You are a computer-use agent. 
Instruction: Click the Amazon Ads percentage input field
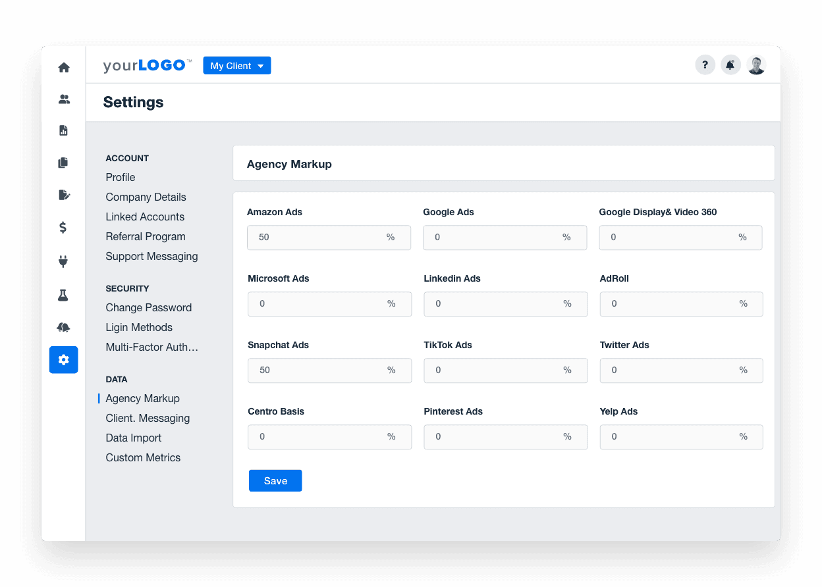coord(329,238)
